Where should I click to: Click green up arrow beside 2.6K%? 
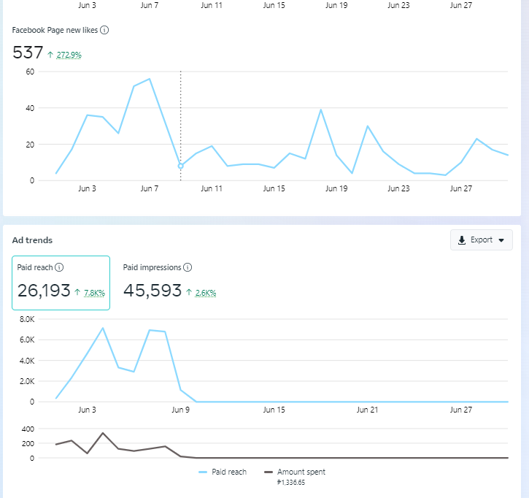(x=189, y=292)
